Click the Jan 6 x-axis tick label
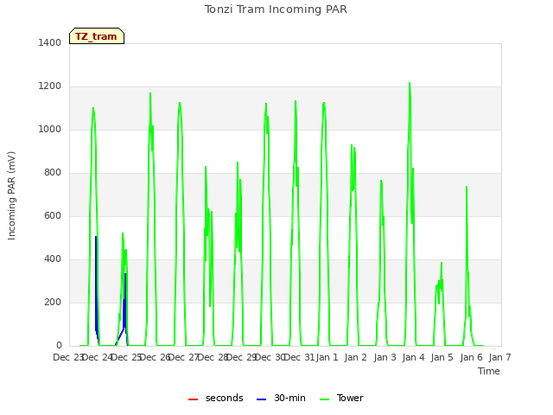 click(x=471, y=357)
